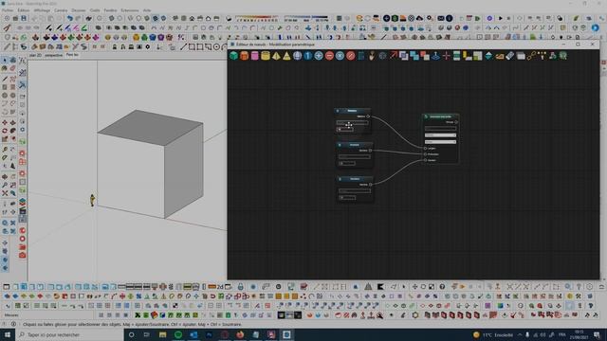The height and width of the screenshot is (341, 607).
Task: Select the red arrow vector node icon
Action: pos(394,56)
